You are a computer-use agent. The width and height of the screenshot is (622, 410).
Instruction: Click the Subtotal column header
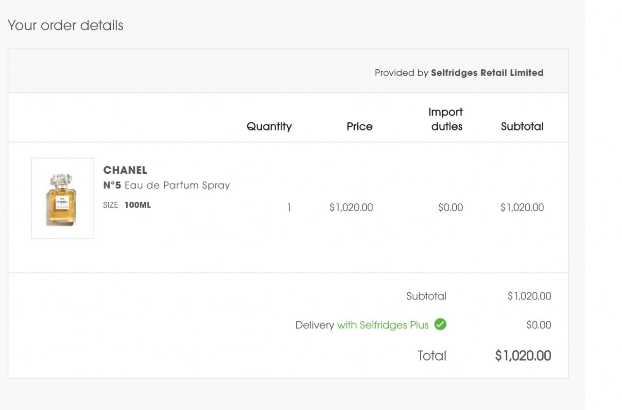click(522, 127)
